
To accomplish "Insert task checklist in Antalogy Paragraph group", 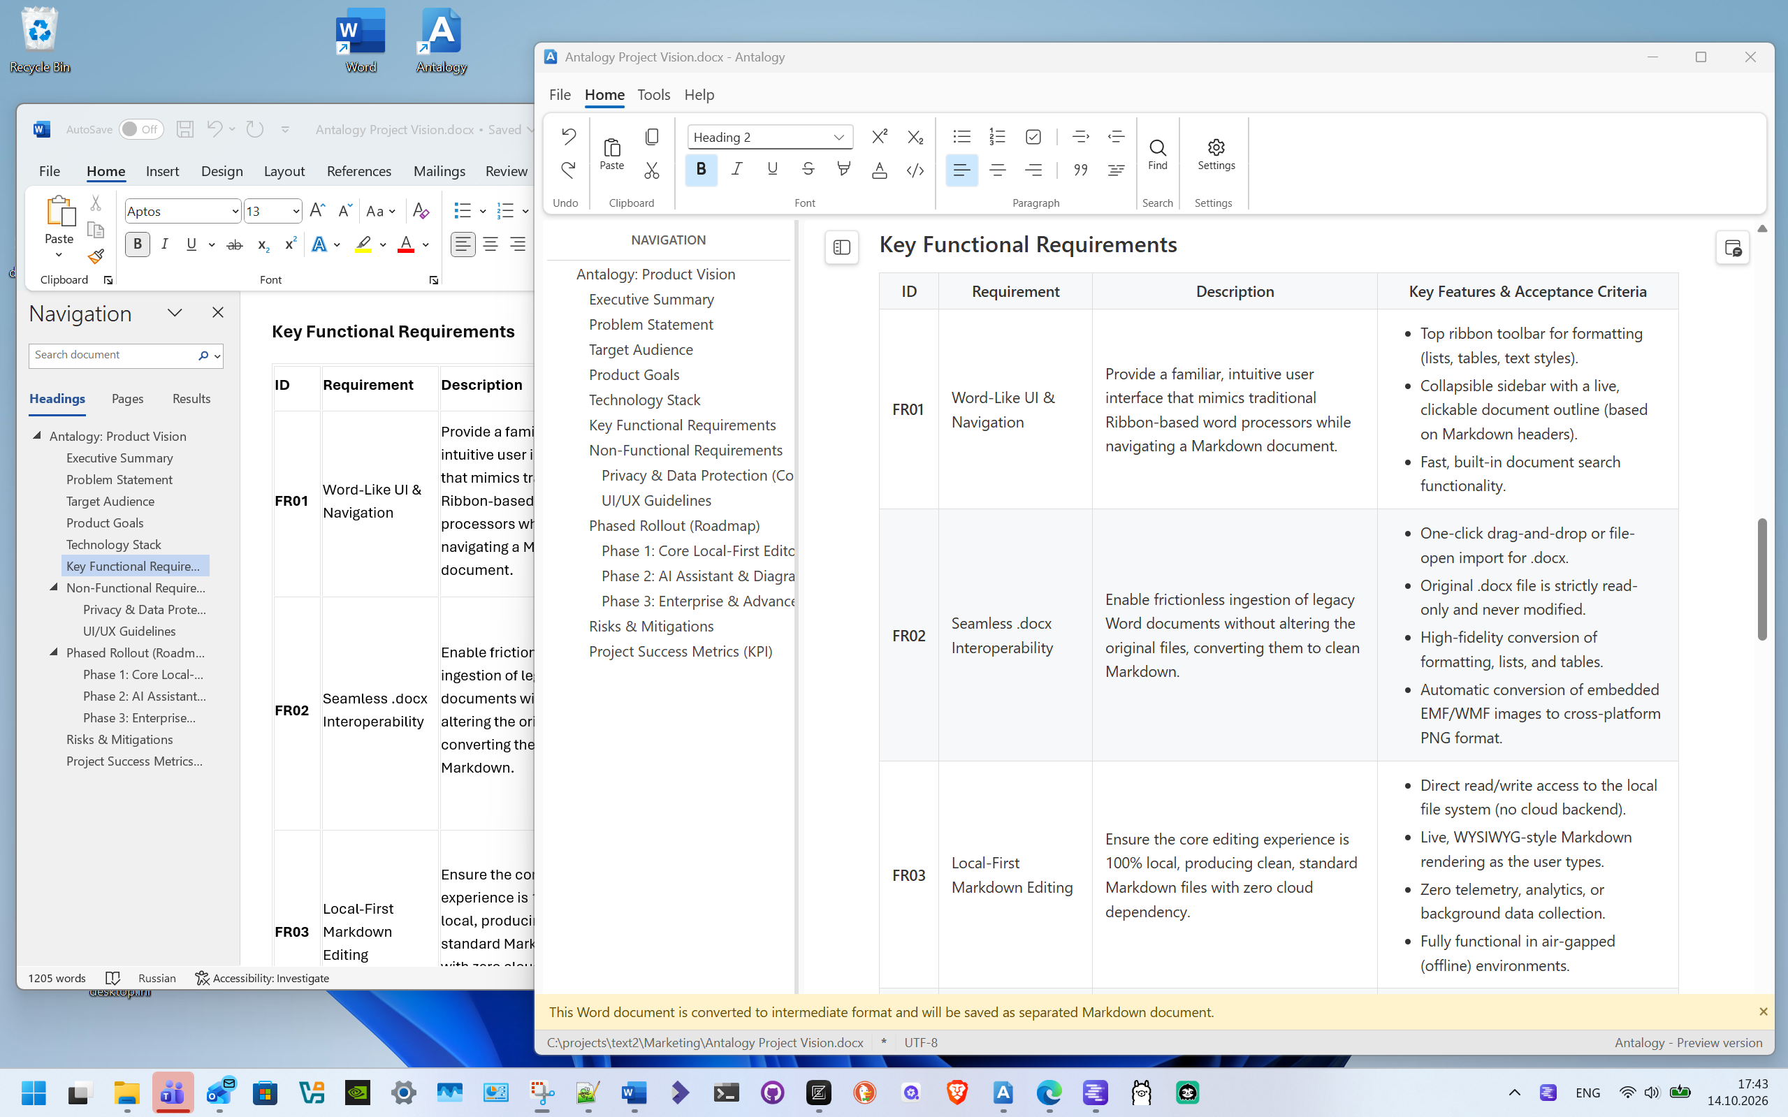I will click(x=1033, y=137).
